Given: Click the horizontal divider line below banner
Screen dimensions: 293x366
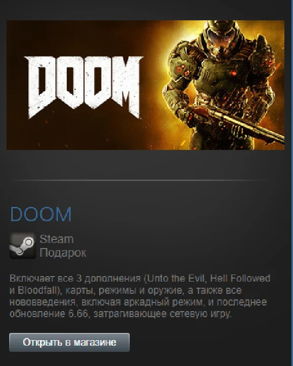Looking at the screenshot, I should click(x=141, y=180).
